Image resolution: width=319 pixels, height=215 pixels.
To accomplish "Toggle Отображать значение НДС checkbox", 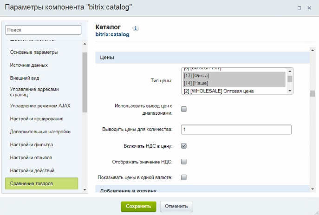I will 183,162.
